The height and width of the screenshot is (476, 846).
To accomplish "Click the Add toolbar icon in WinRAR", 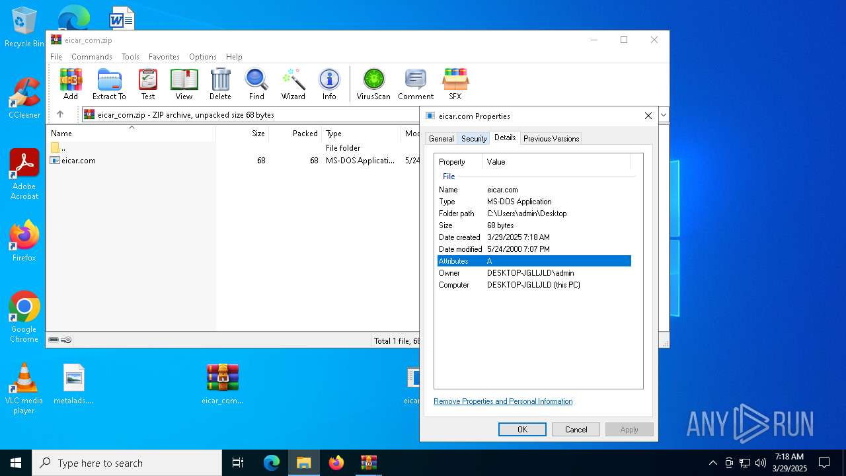I will (71, 84).
